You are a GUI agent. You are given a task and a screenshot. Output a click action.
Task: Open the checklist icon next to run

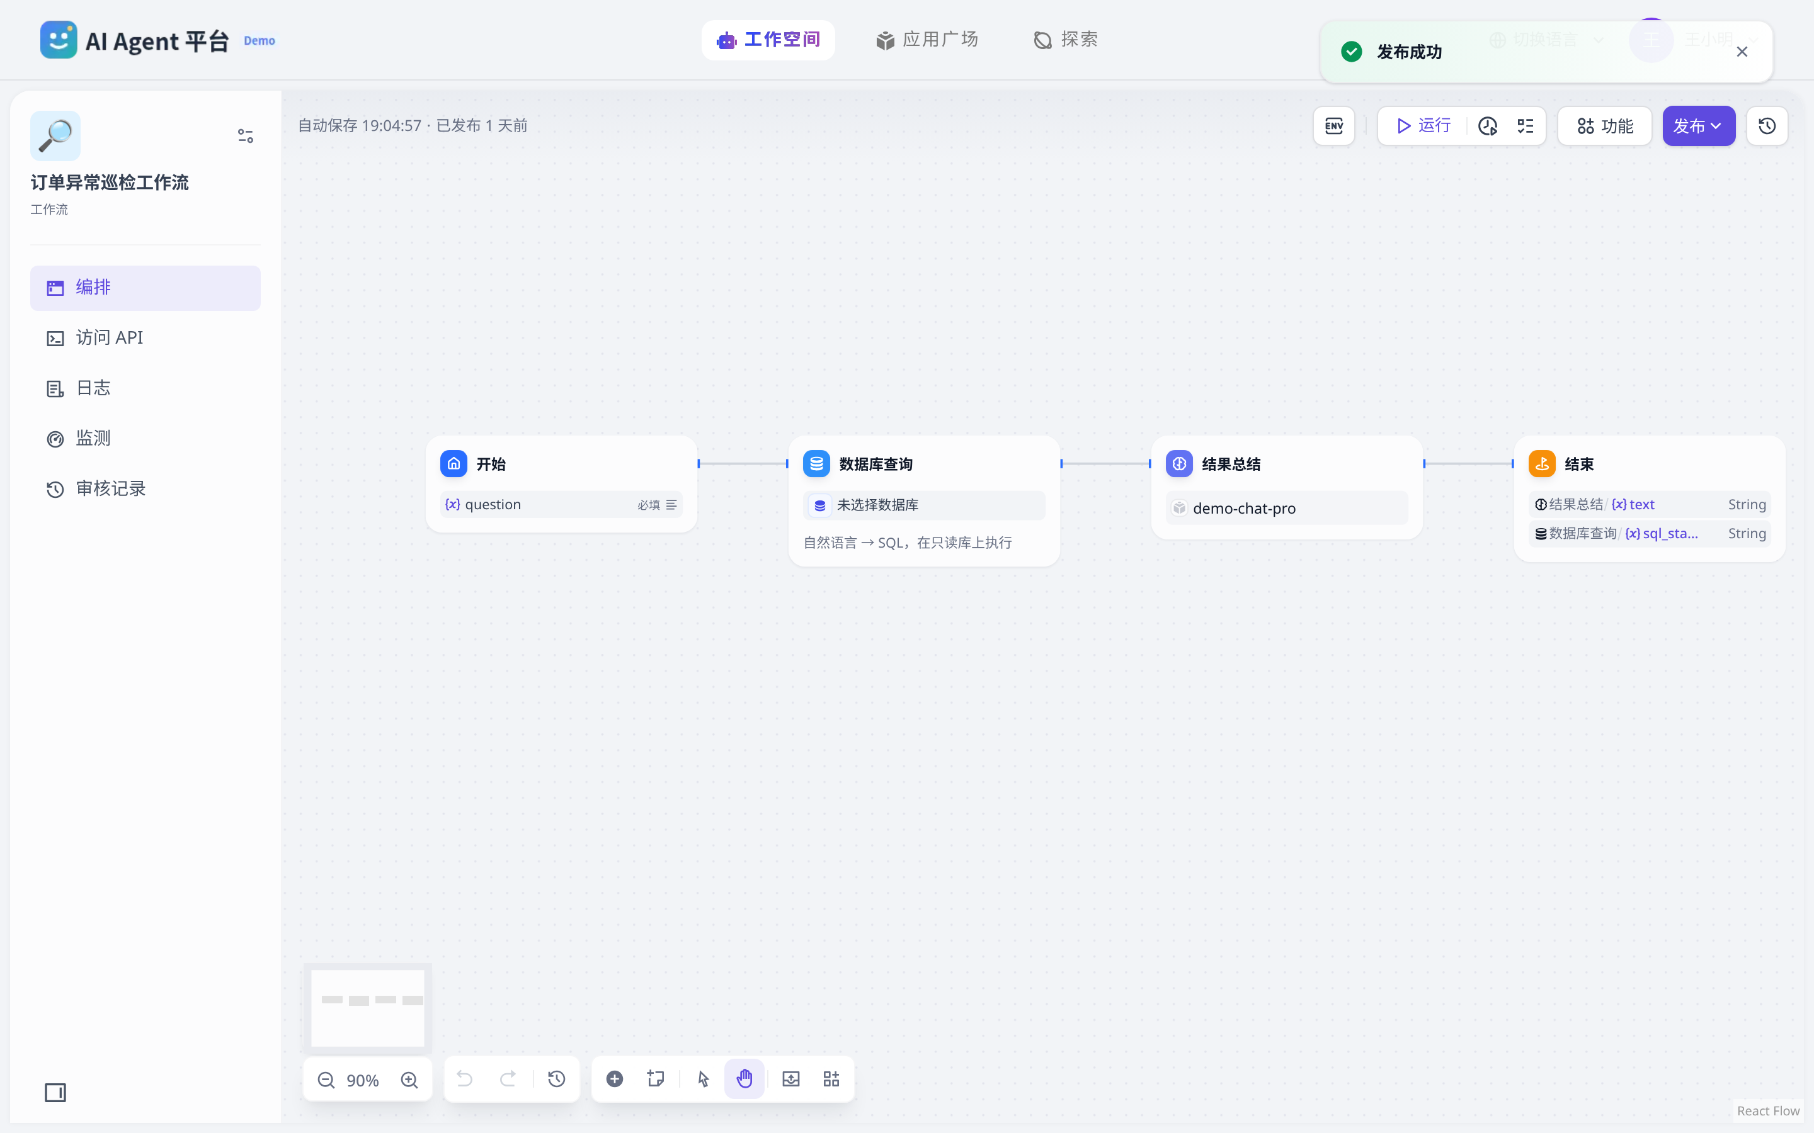pos(1526,126)
